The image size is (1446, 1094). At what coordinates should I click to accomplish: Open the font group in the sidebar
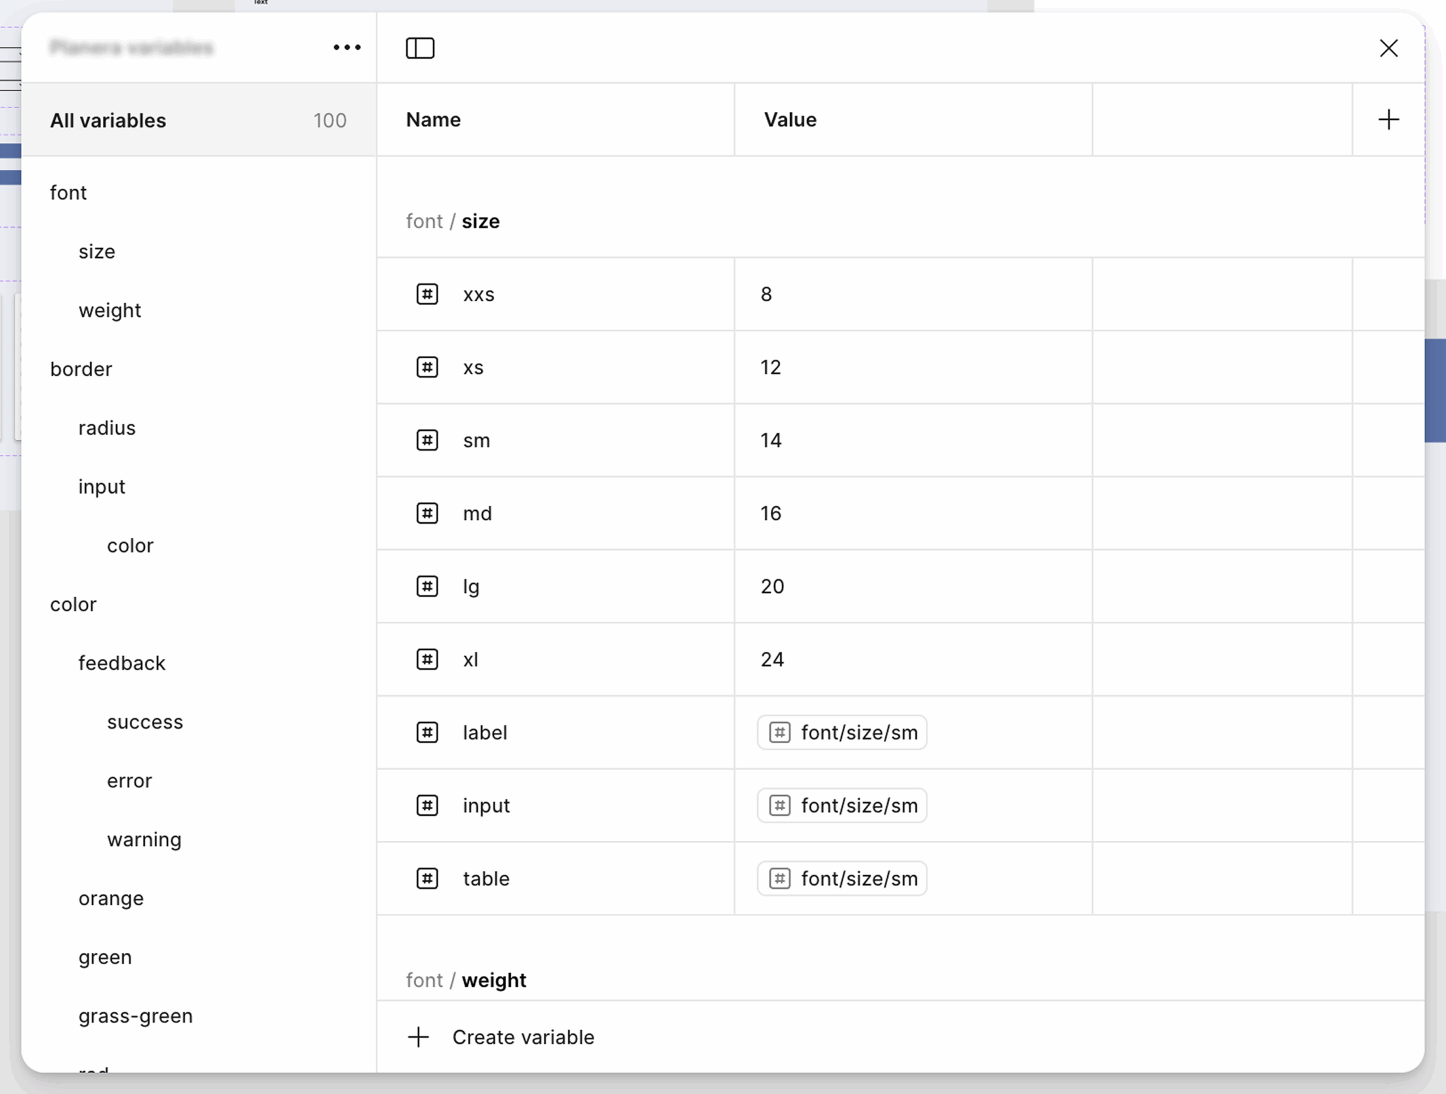68,193
